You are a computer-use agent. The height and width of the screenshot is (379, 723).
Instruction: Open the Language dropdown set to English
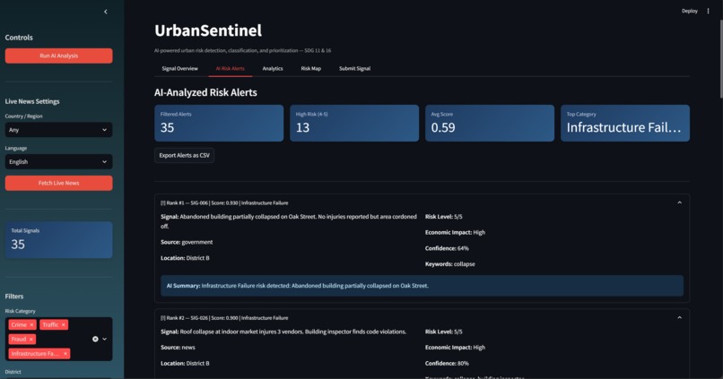click(58, 161)
